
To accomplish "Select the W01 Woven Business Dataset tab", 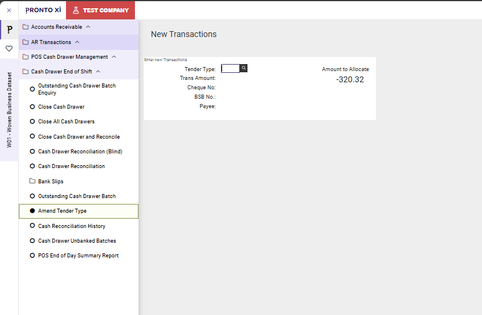I will [9, 110].
